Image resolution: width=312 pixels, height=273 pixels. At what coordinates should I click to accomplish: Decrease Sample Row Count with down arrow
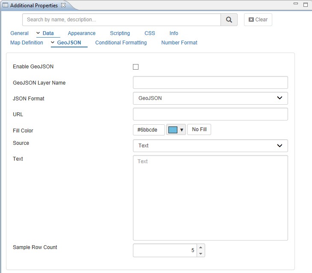click(x=200, y=254)
